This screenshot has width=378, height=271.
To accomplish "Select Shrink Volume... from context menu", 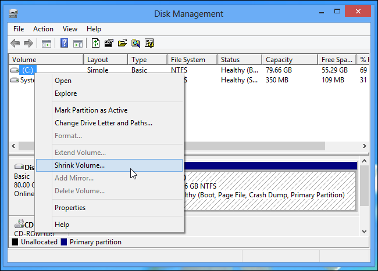I will (80, 165).
